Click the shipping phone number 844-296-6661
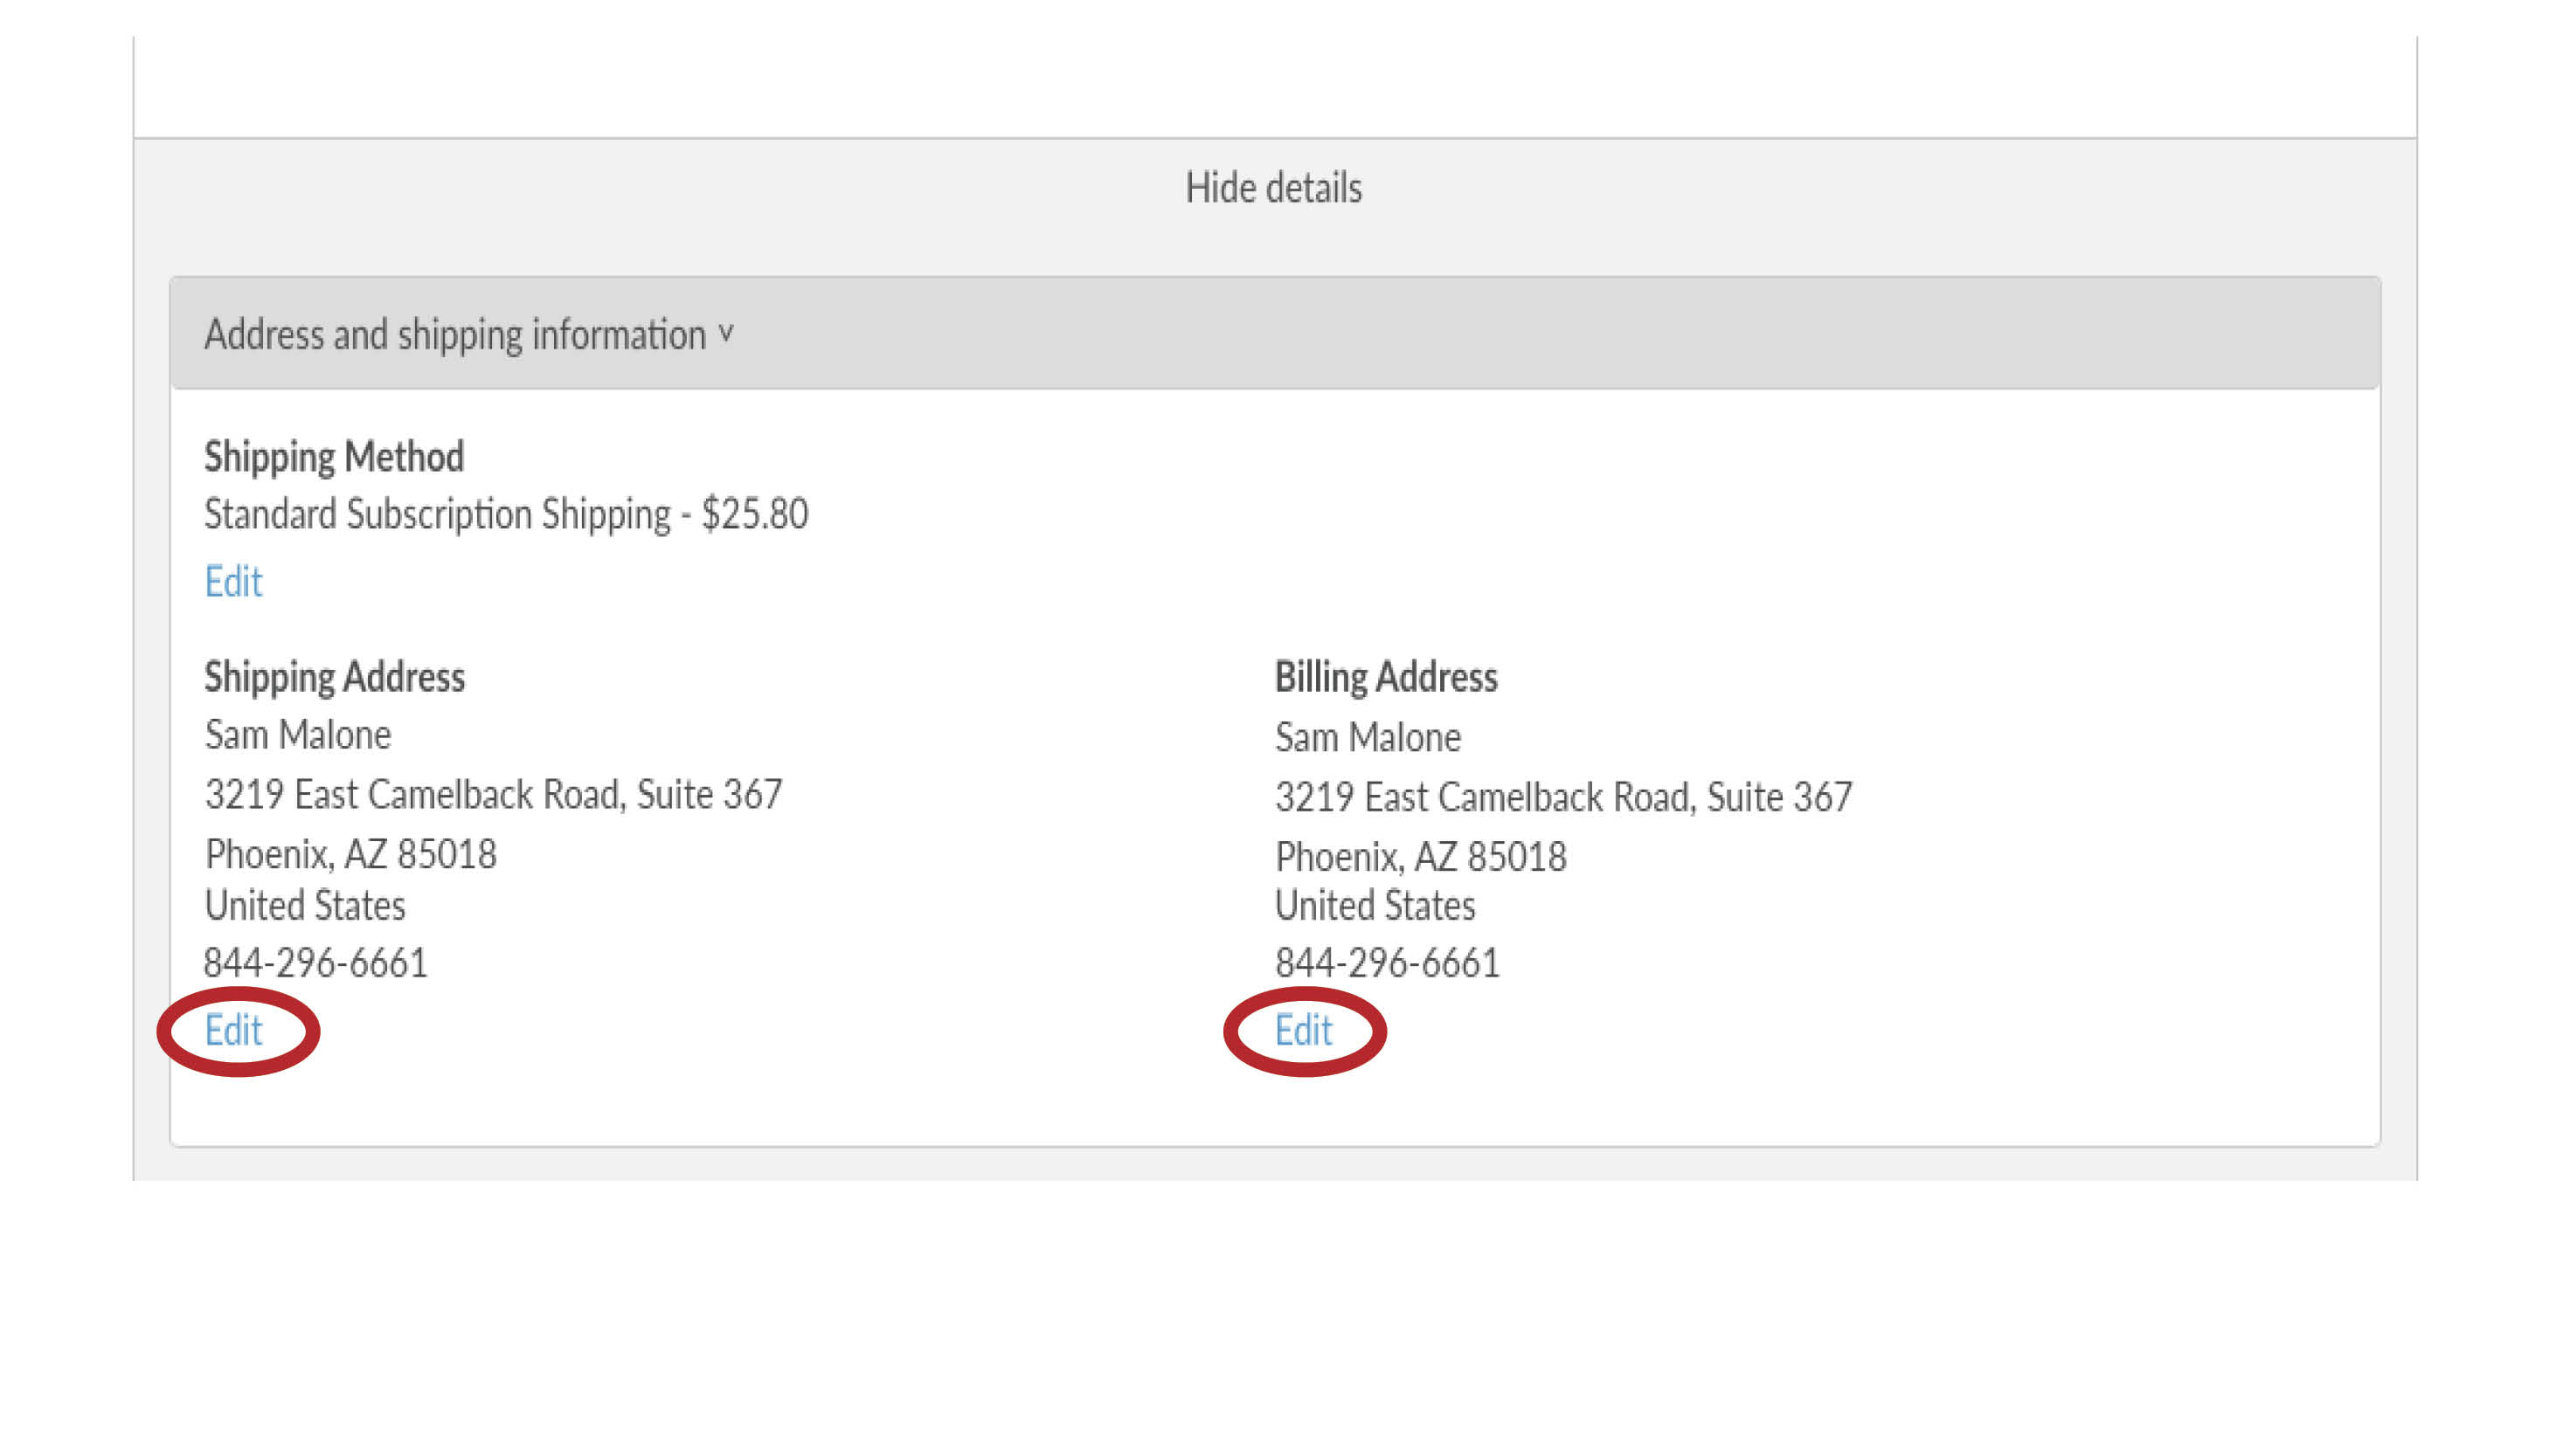Viewport: 2549px width, 1456px height. click(x=315, y=963)
